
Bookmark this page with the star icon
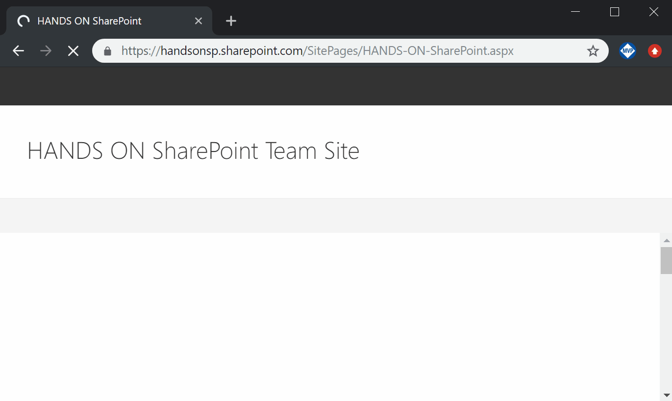point(593,51)
